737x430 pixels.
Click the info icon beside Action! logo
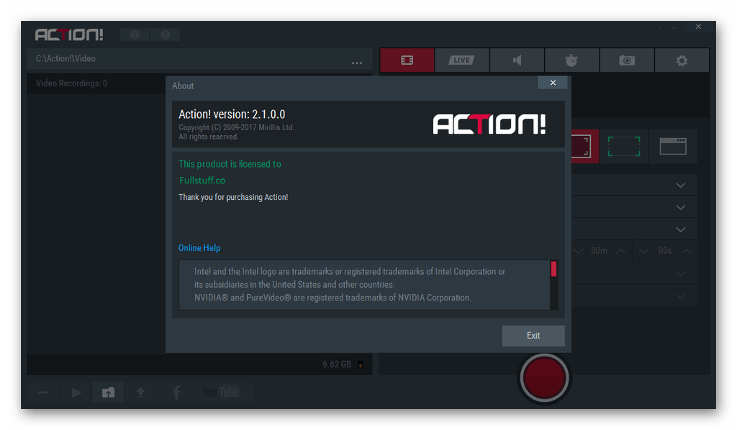pyautogui.click(x=135, y=35)
